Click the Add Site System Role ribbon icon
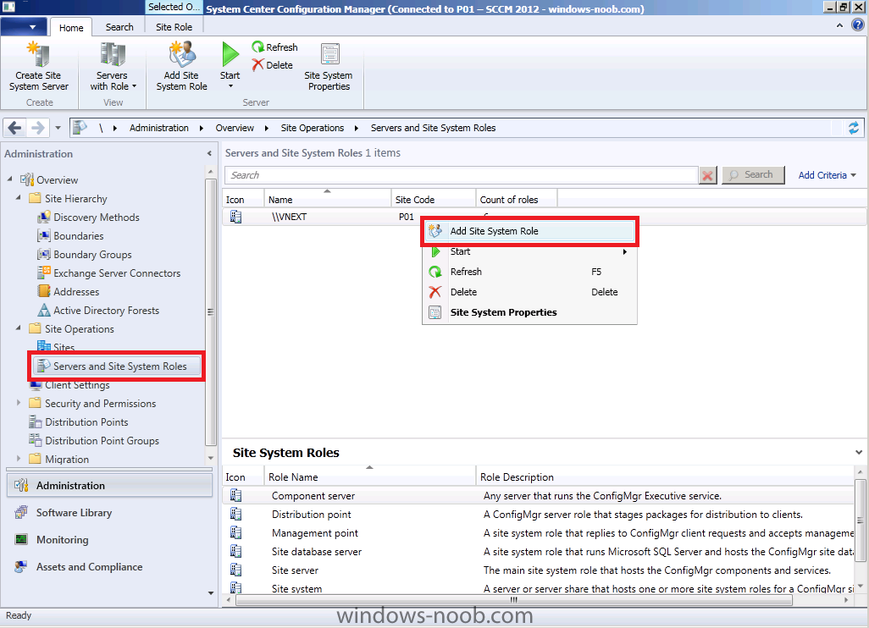 [182, 55]
